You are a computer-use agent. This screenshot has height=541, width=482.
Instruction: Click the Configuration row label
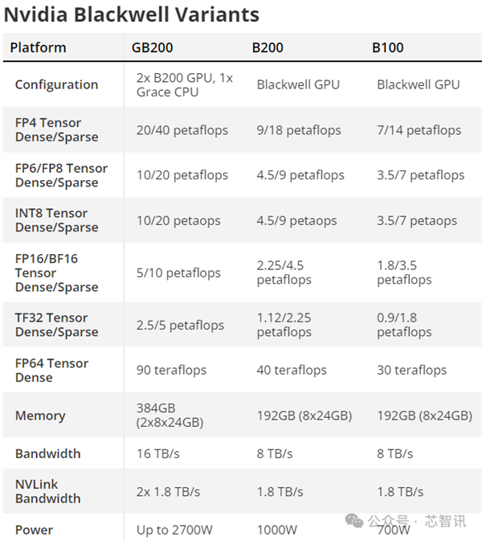pos(56,84)
